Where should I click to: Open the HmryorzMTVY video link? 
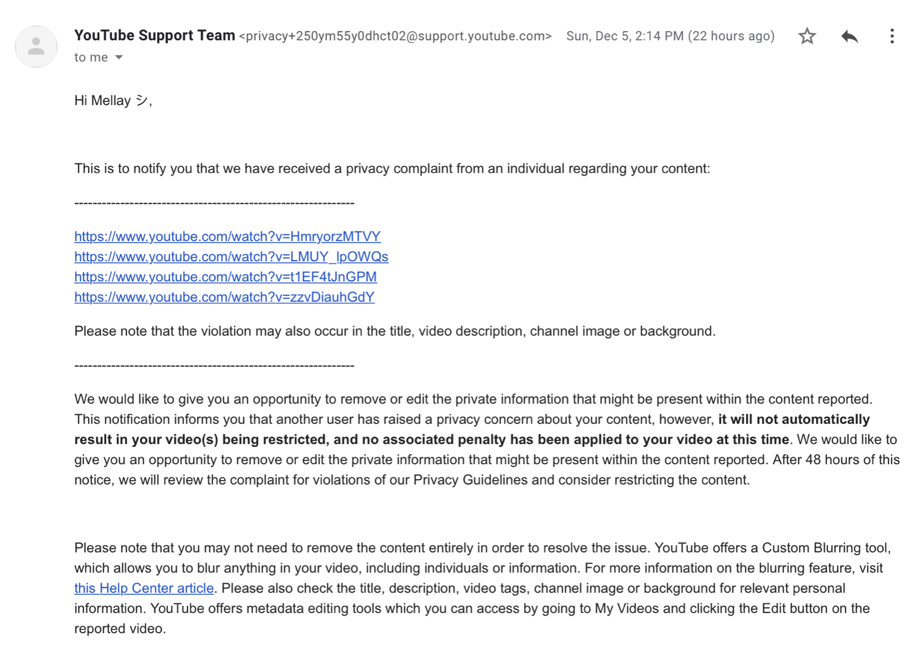[x=228, y=236]
